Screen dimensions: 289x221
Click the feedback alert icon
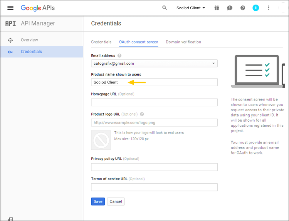coord(230,8)
